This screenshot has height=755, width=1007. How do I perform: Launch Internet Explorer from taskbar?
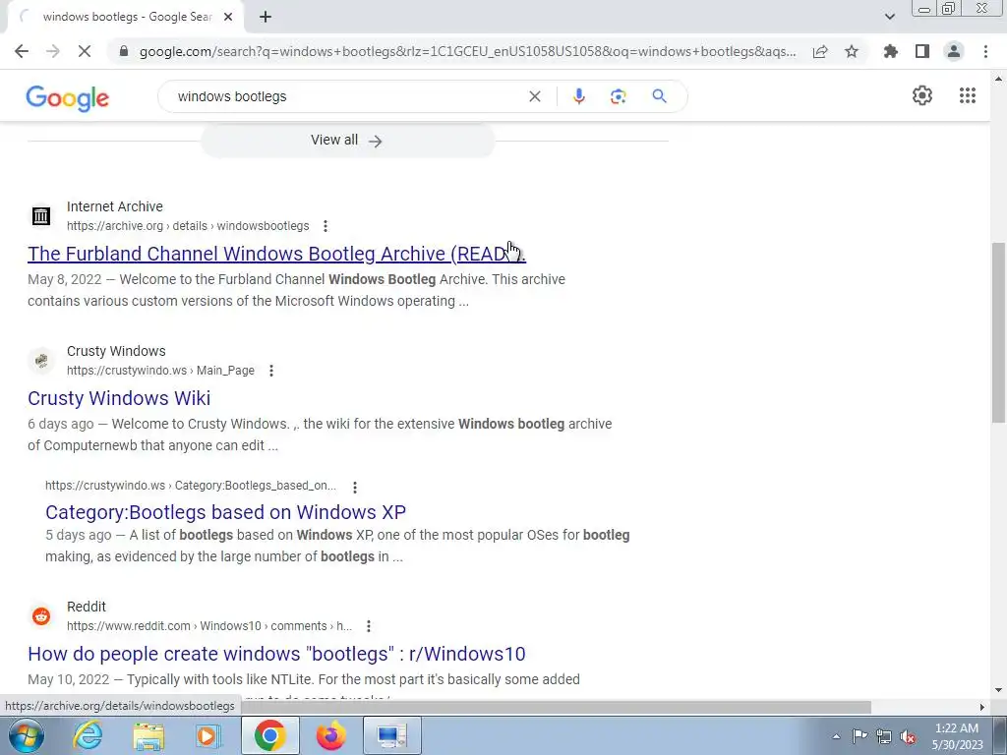[88, 735]
